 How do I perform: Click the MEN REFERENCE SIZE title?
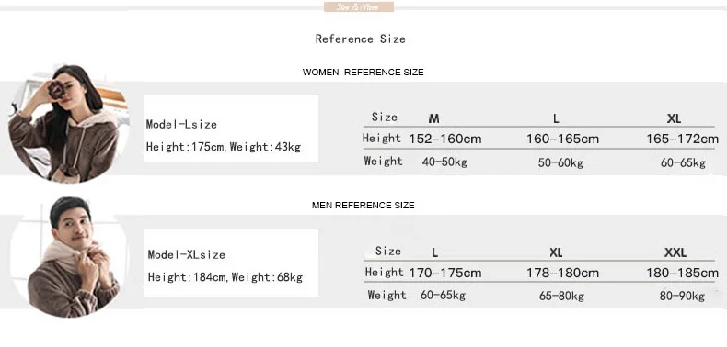363,206
